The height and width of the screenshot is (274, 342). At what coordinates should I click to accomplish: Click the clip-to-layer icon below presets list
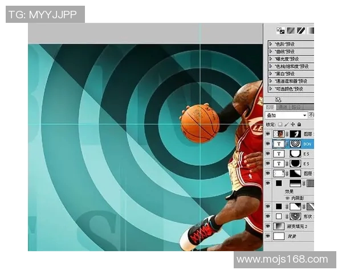(x=278, y=100)
